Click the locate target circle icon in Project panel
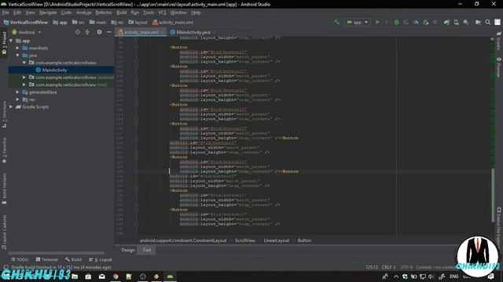The width and height of the screenshot is (503, 282). pos(78,32)
